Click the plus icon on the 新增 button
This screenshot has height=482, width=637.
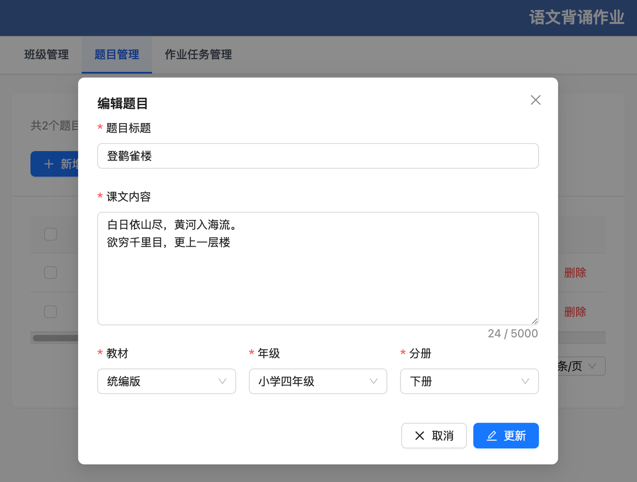[49, 164]
